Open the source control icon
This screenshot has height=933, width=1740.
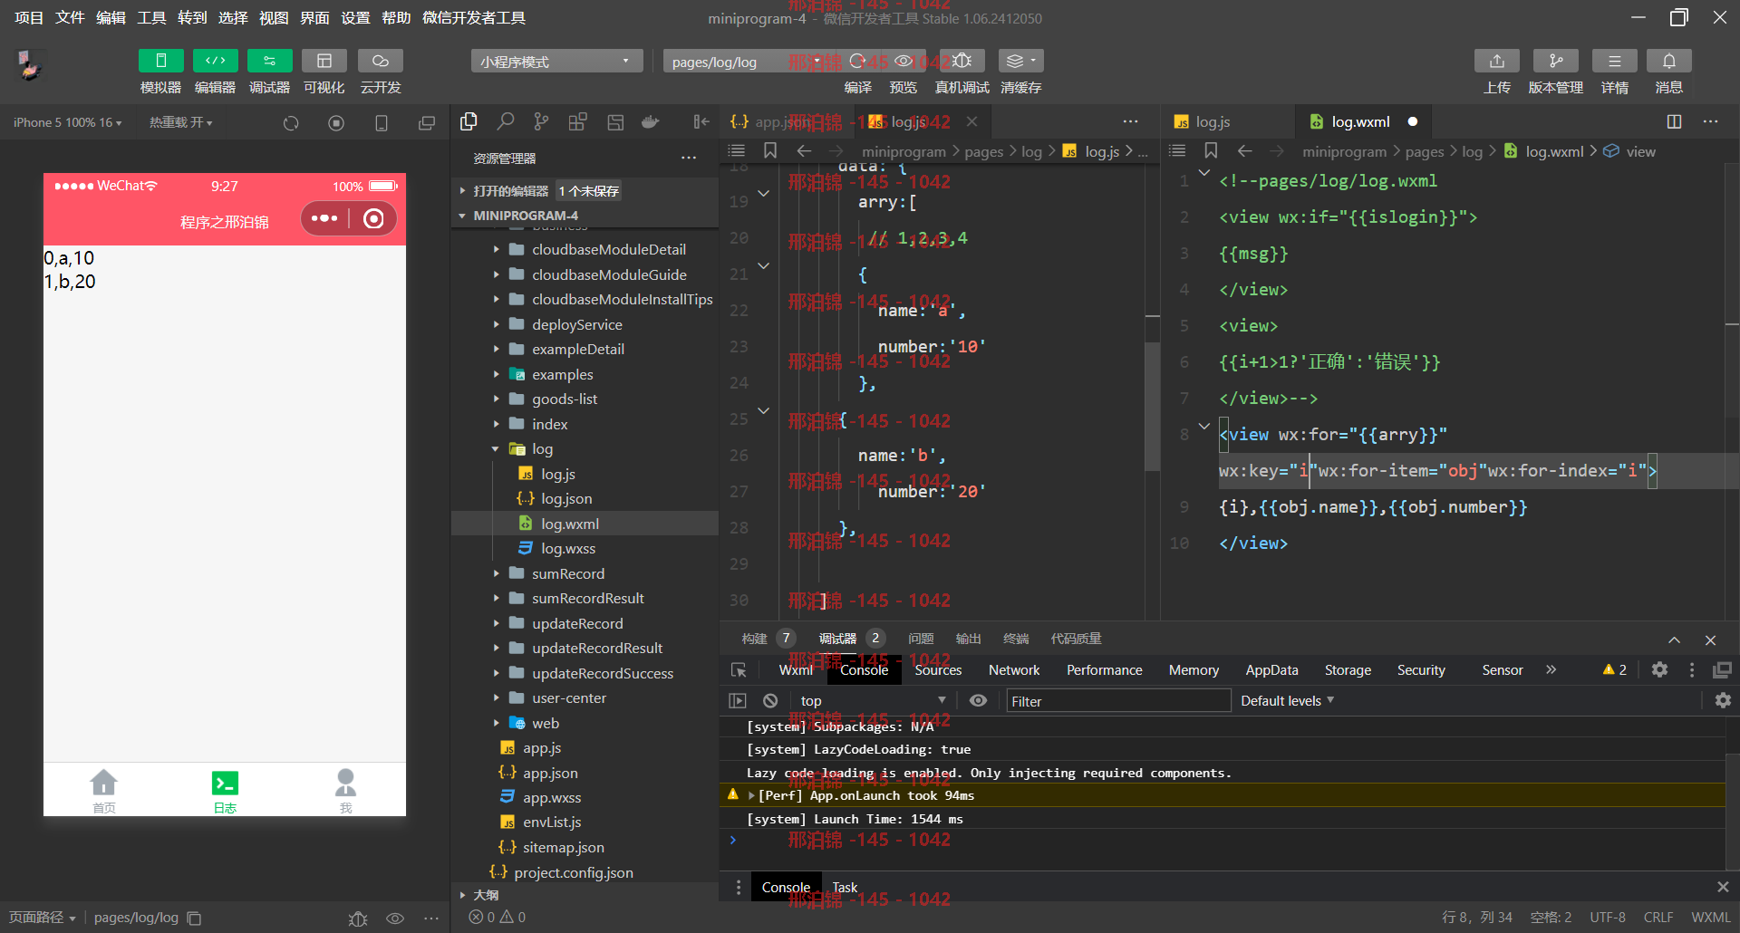coord(541,121)
